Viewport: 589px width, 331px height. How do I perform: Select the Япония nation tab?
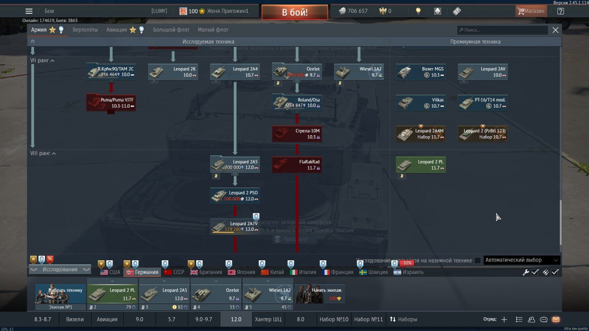click(241, 272)
